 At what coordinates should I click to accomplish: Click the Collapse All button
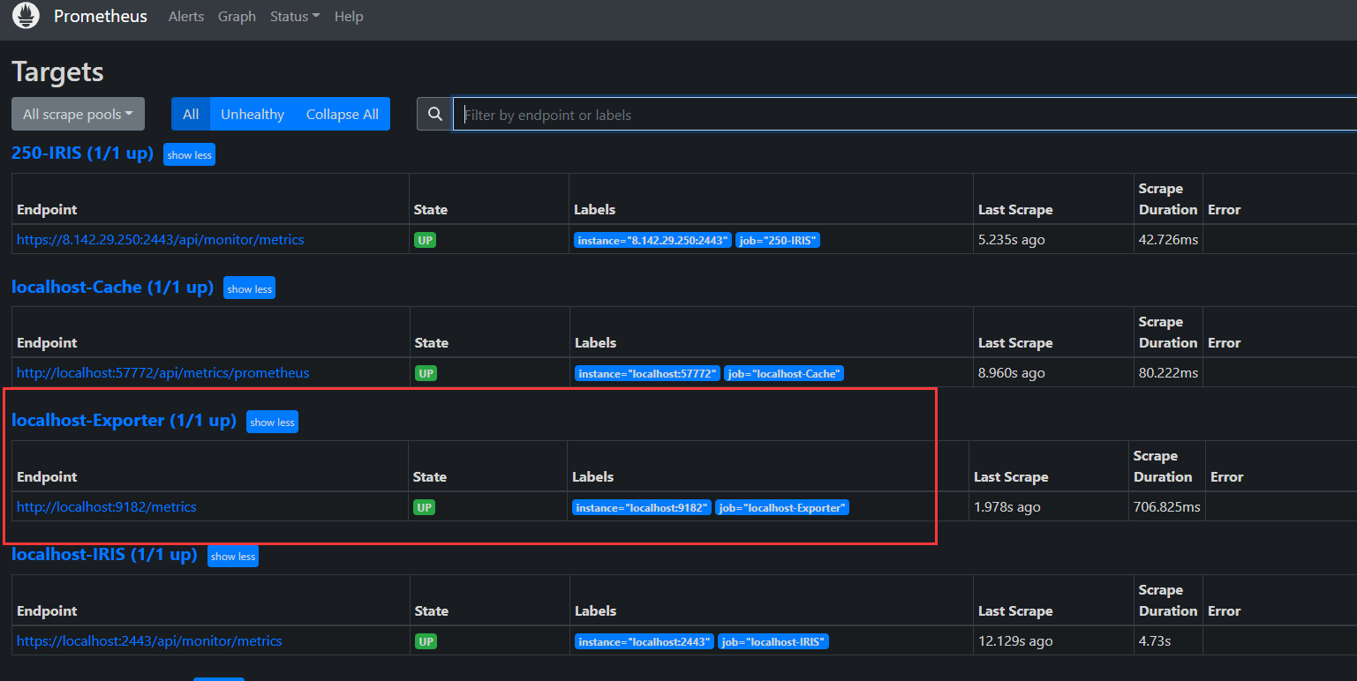click(x=343, y=114)
